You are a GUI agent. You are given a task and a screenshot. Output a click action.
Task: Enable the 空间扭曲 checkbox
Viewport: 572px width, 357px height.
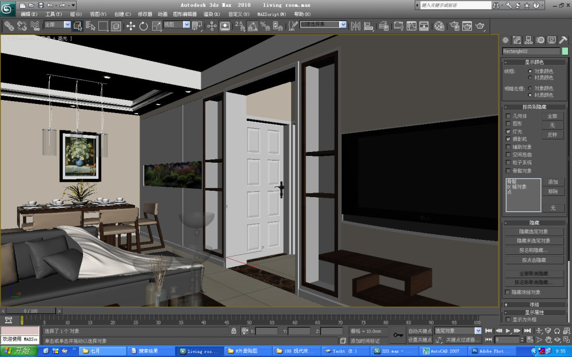click(x=508, y=154)
